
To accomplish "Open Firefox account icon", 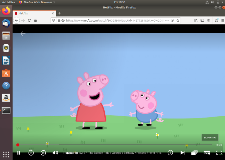I will tap(208, 20).
